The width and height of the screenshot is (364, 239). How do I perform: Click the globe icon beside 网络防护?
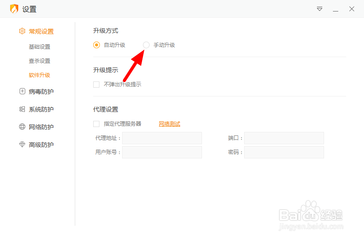(22, 127)
